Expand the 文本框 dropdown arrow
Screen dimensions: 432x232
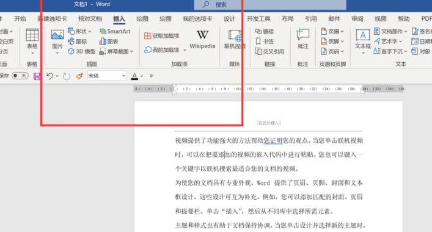coord(363,53)
